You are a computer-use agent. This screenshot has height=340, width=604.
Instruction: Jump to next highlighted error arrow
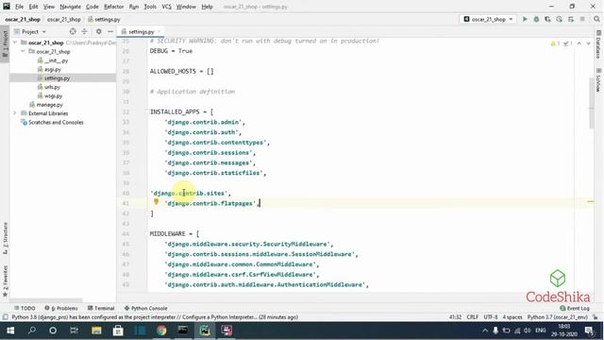click(589, 43)
